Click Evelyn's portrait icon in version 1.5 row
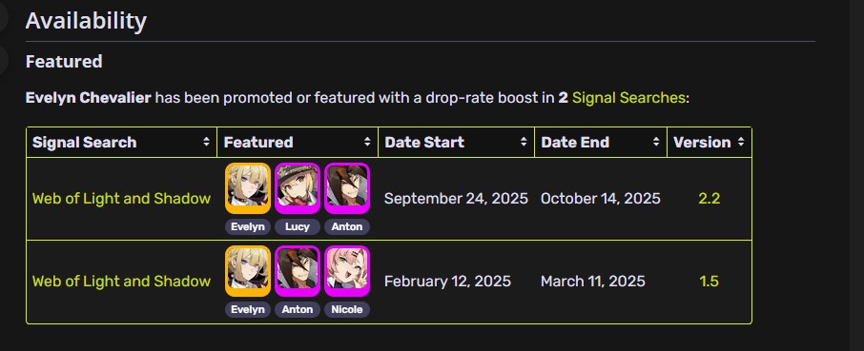Image resolution: width=864 pixels, height=351 pixels. coord(248,271)
